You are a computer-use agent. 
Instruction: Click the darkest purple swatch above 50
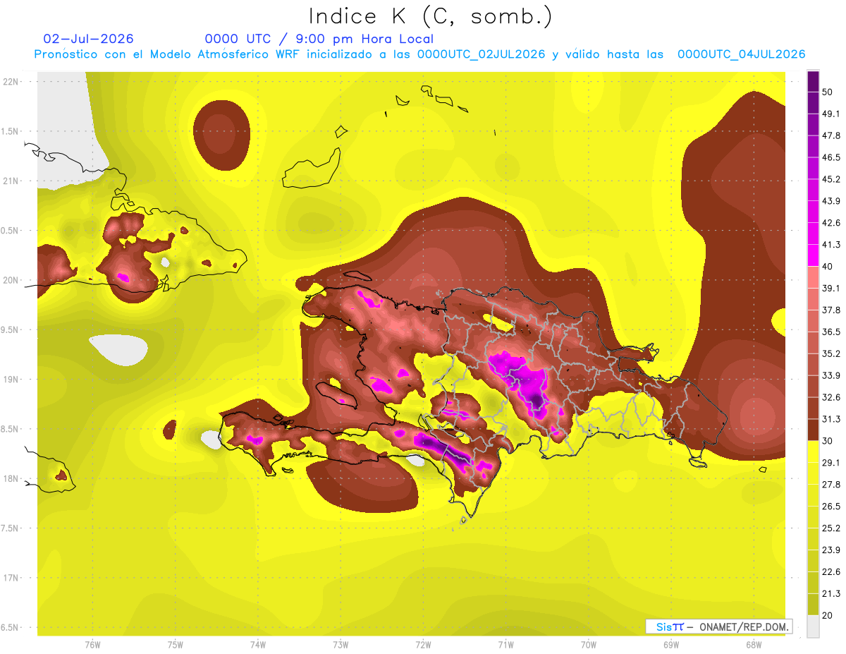(x=813, y=82)
